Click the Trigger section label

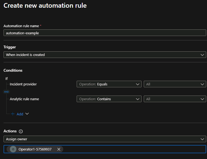click(10, 47)
